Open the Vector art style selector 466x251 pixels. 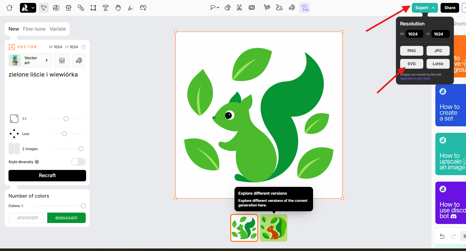(x=30, y=60)
